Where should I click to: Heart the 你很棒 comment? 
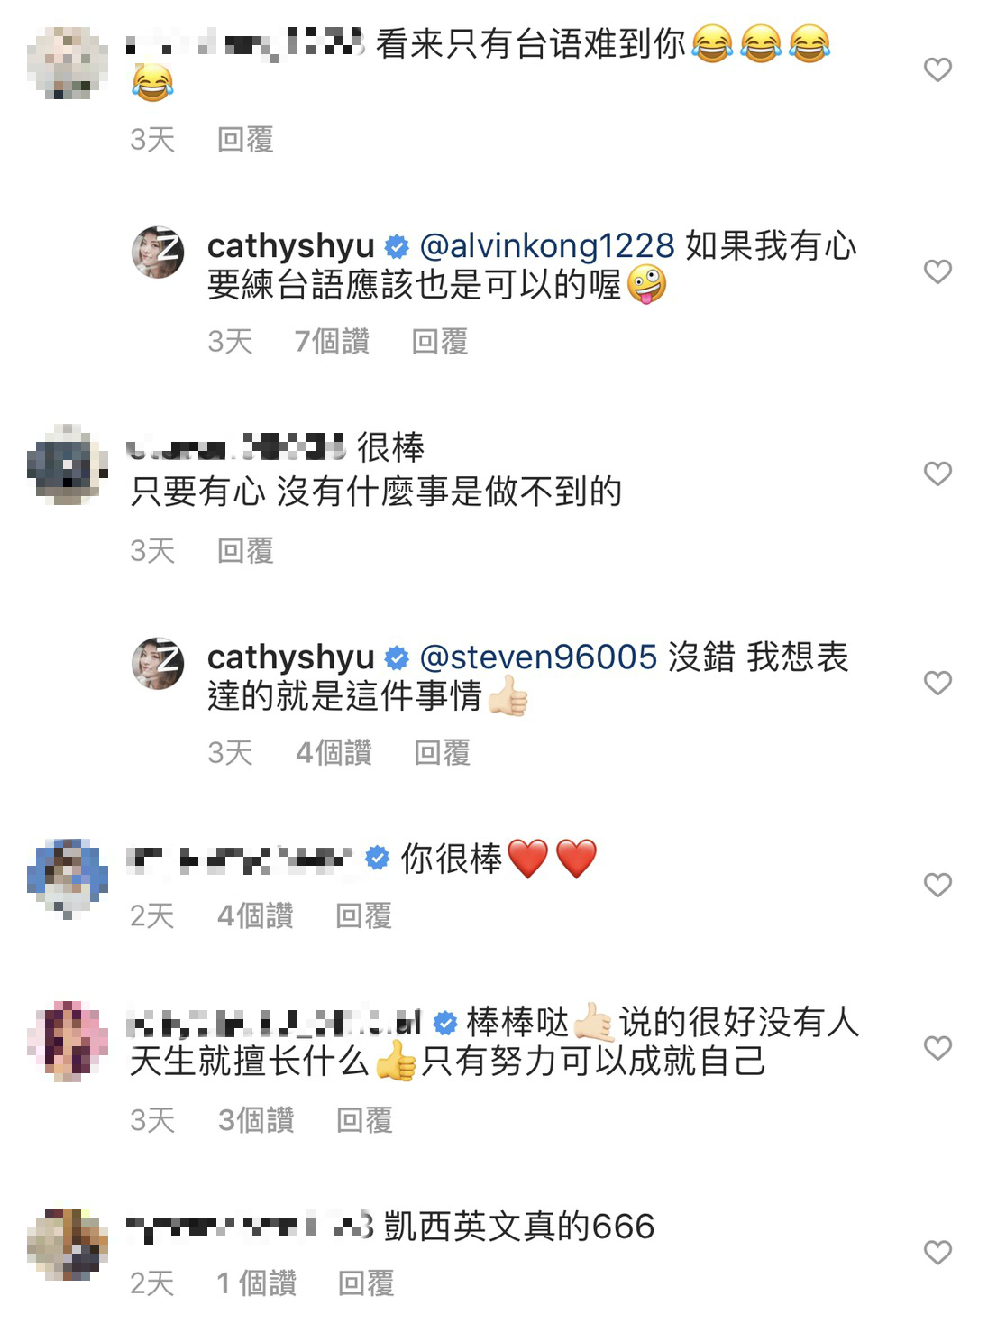point(937,885)
